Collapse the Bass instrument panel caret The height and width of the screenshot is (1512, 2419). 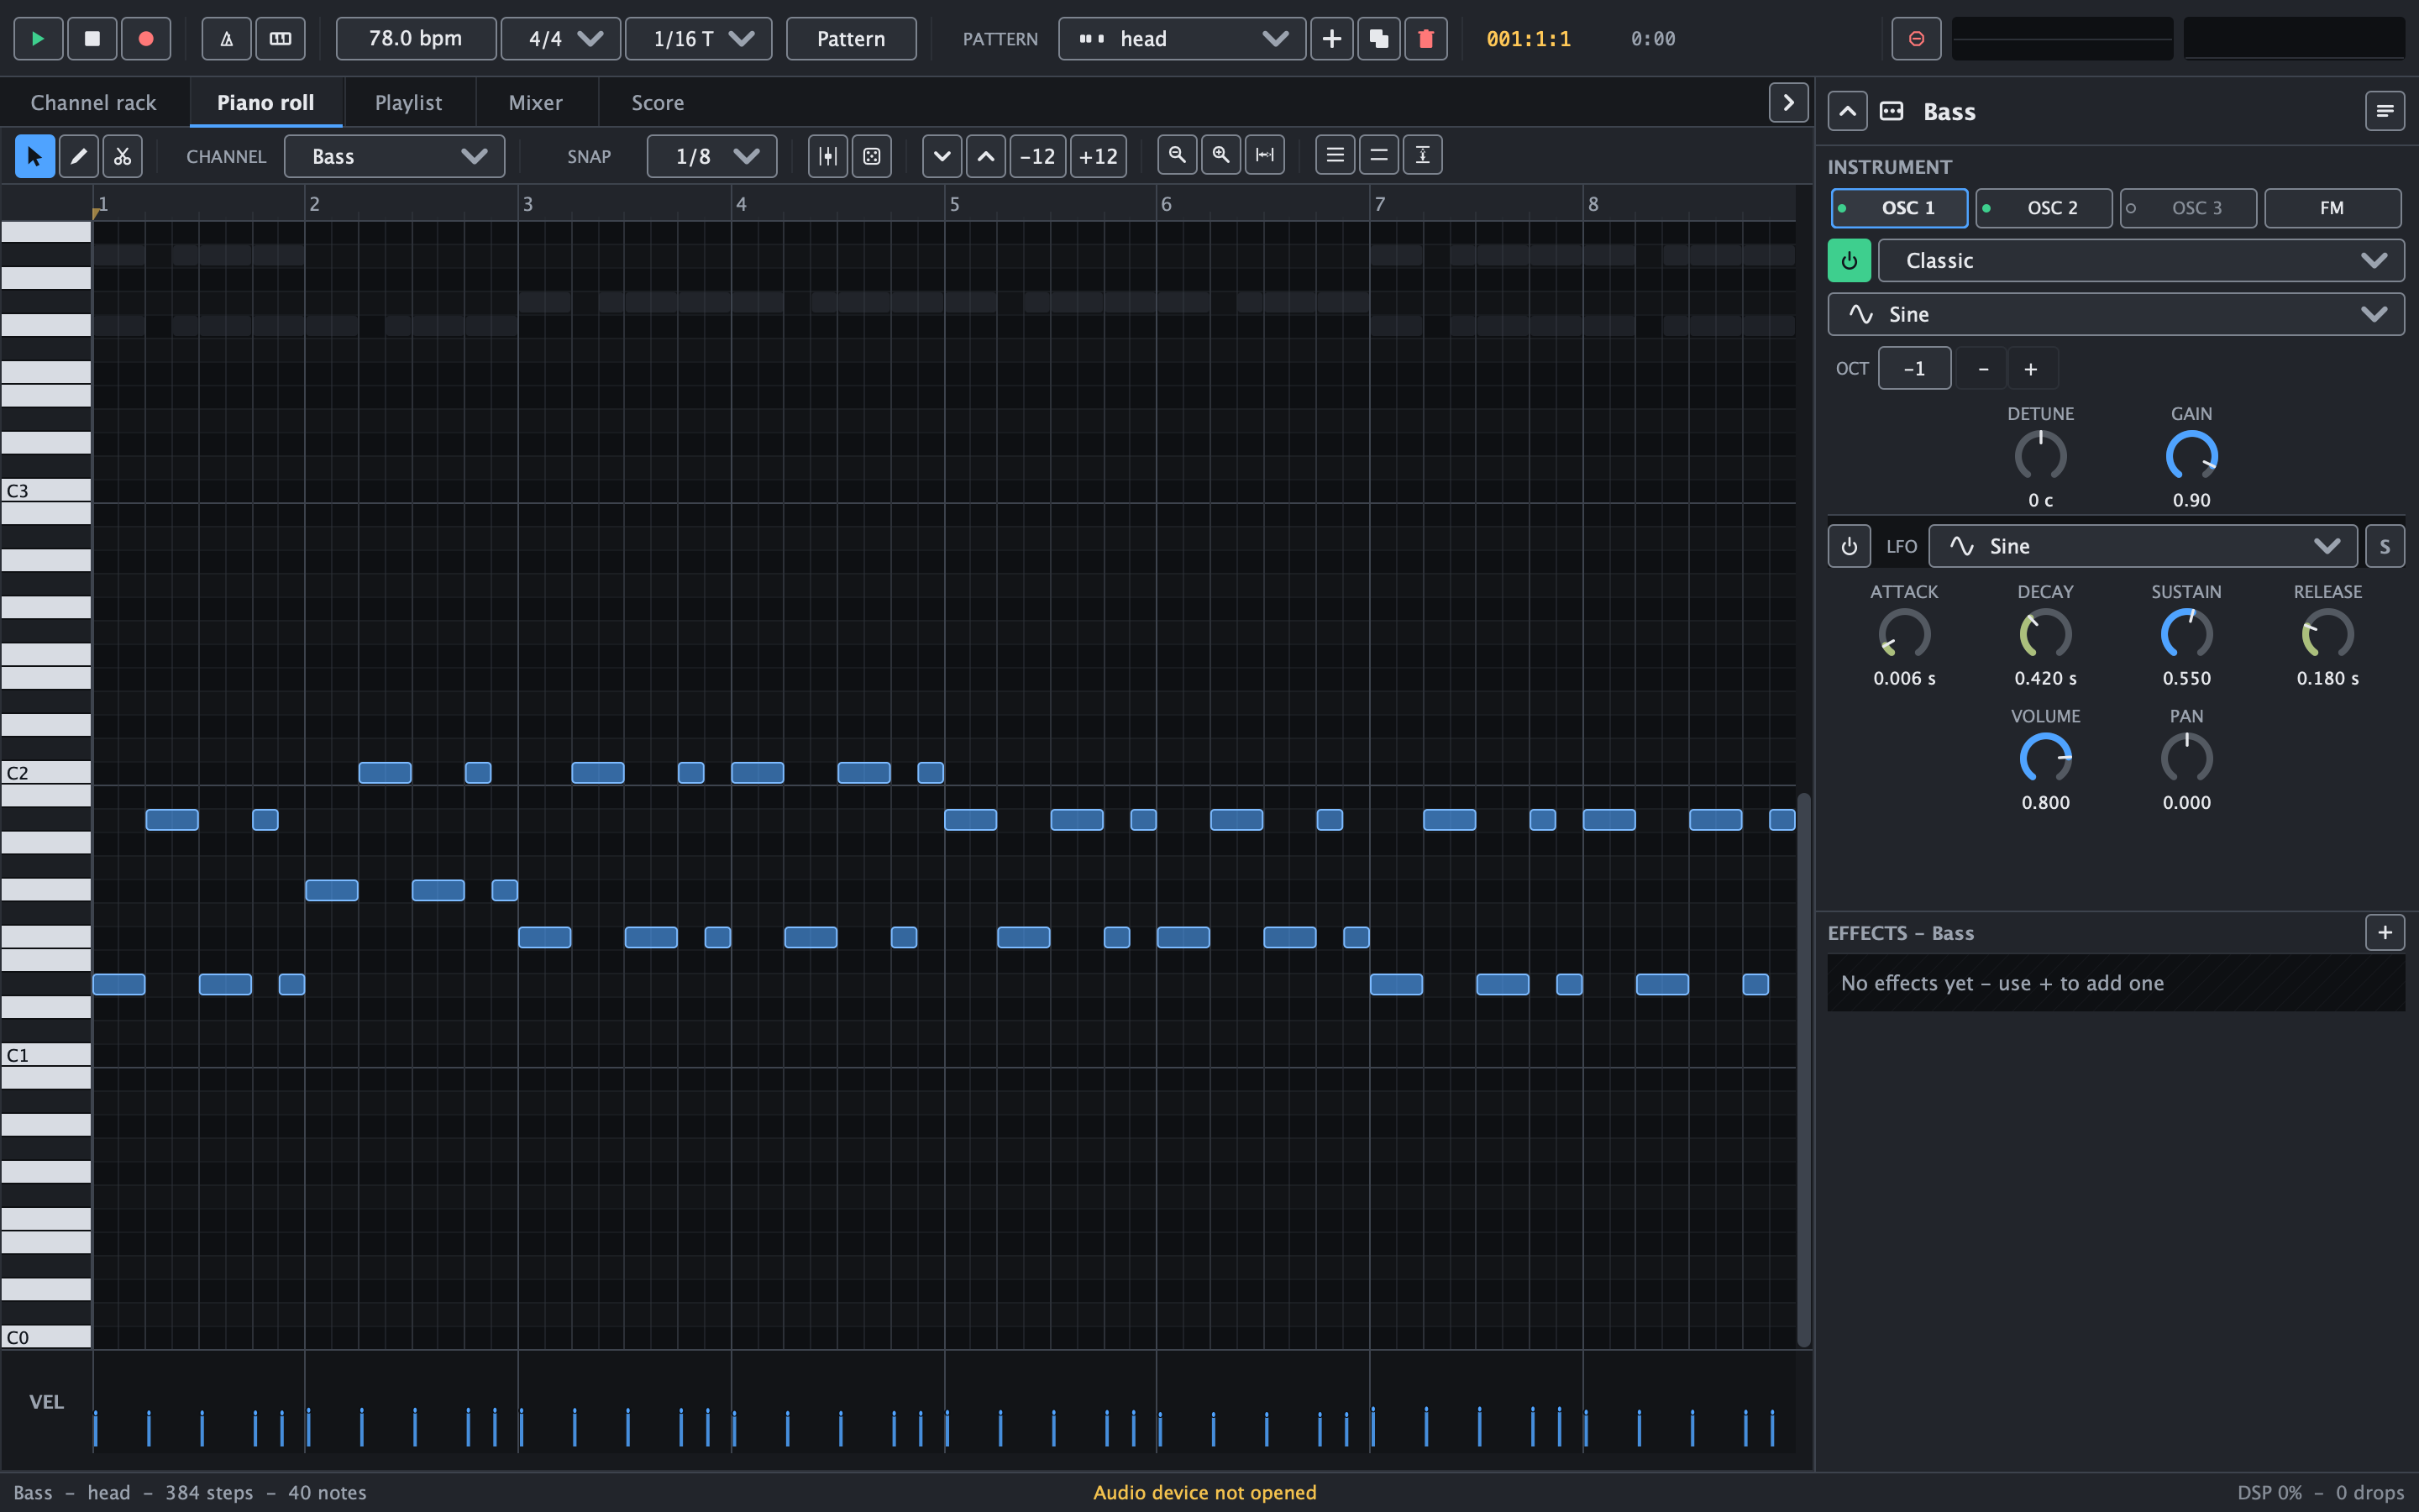click(1847, 111)
